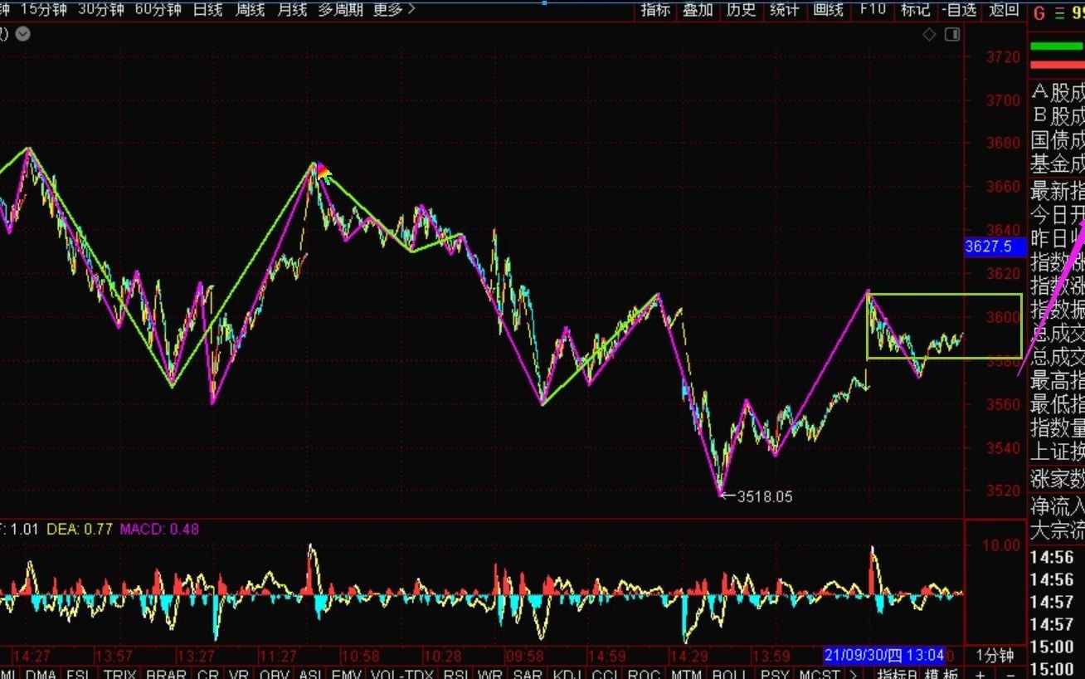Select the 周线 weekly chart tab
Viewport: 1085px width, 679px height.
(x=250, y=9)
